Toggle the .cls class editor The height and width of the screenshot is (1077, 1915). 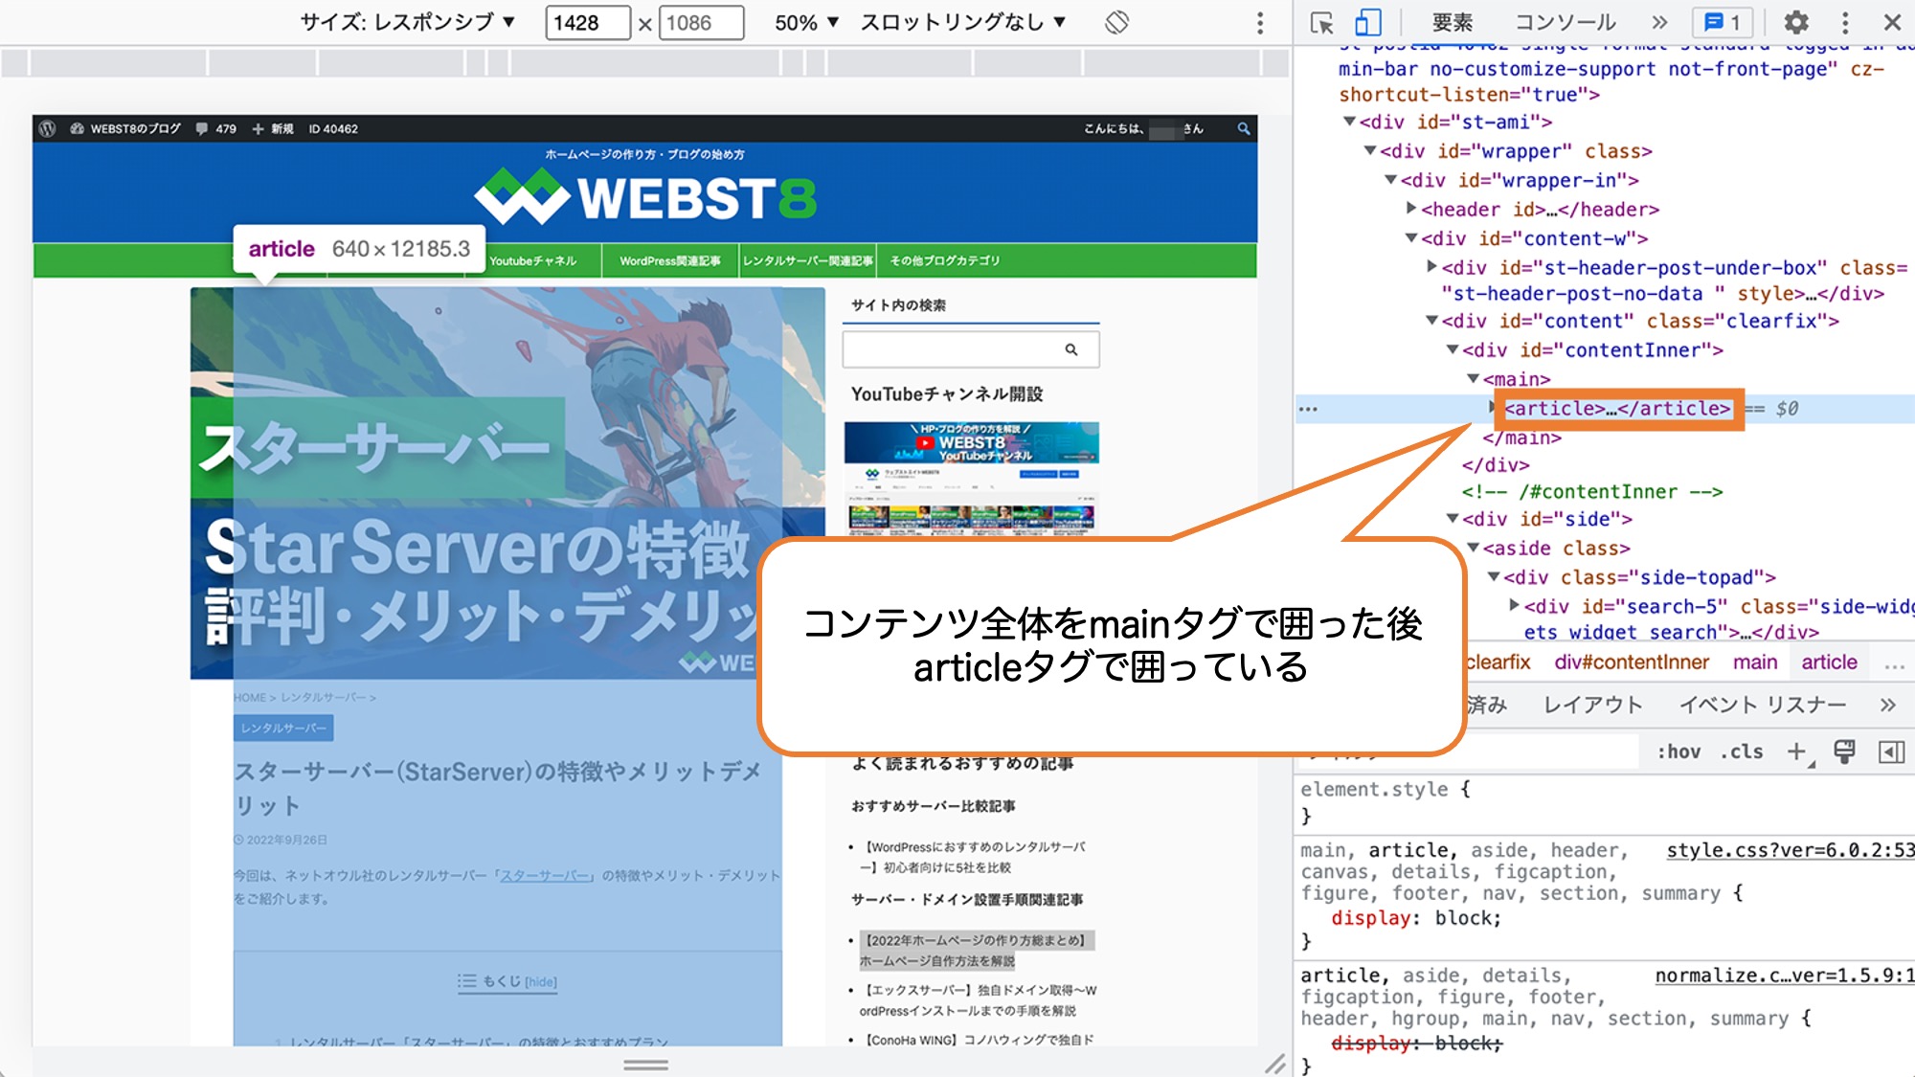tap(1742, 752)
